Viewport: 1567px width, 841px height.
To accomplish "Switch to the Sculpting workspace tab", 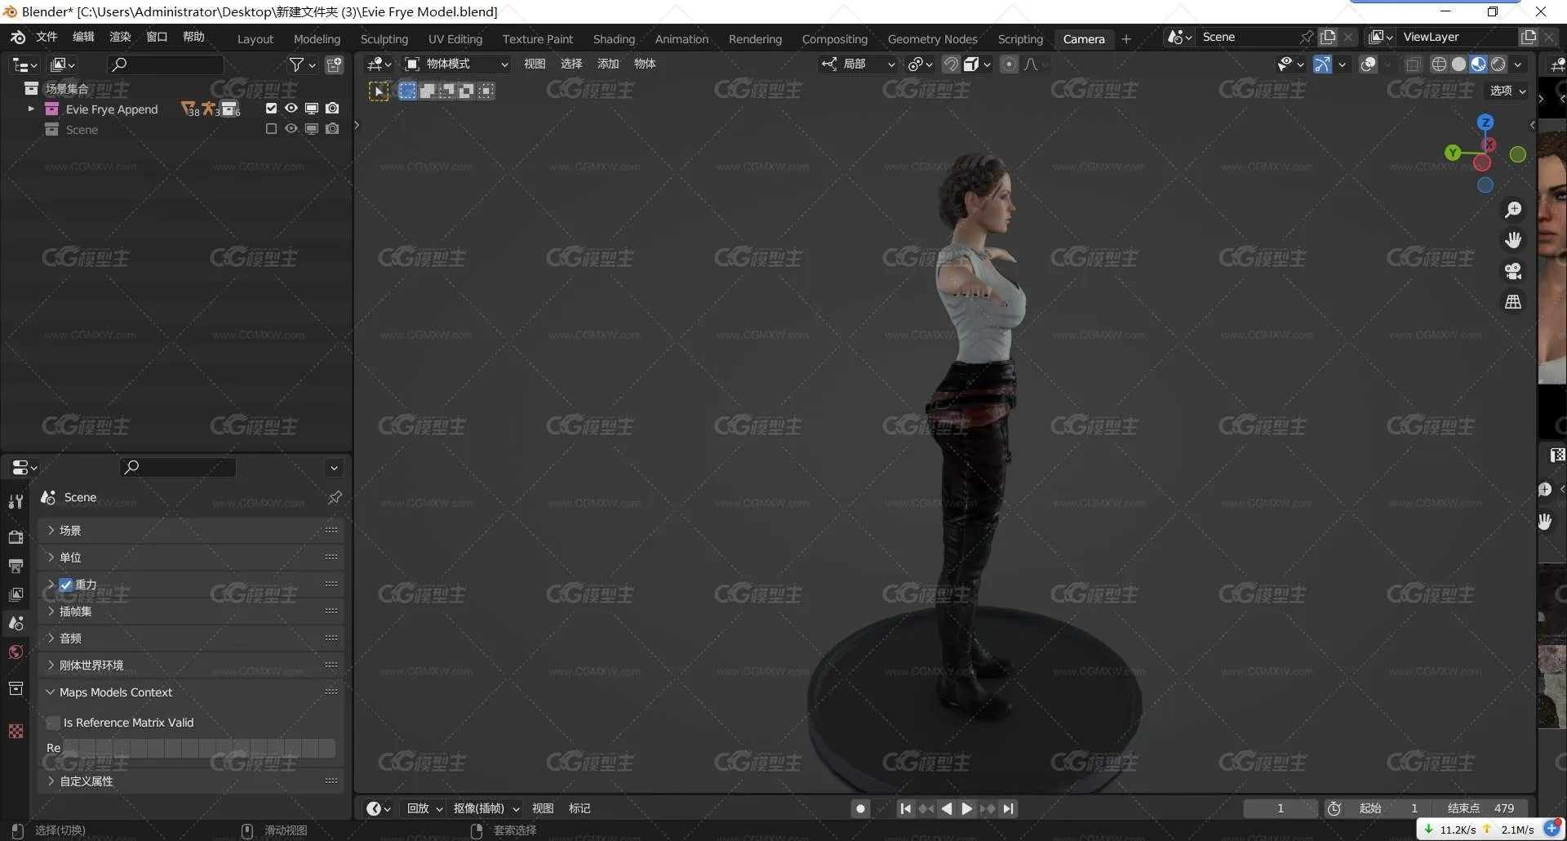I will (384, 38).
